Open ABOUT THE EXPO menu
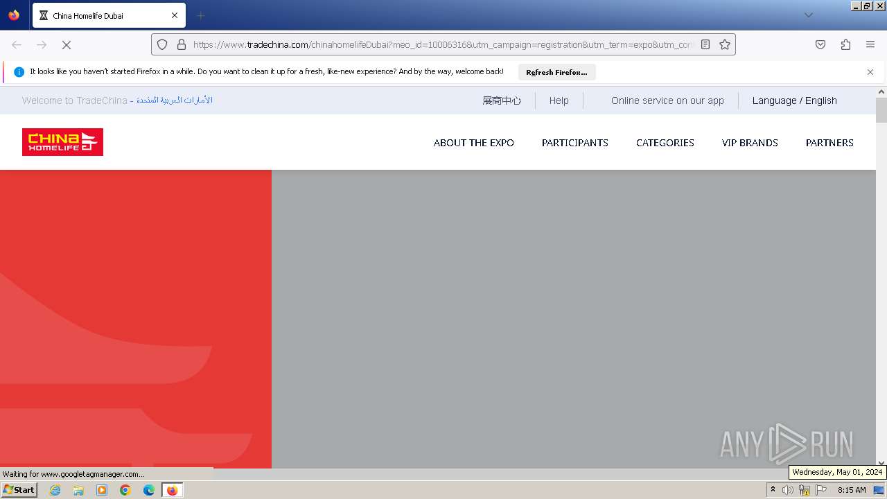The height and width of the screenshot is (499, 887). click(474, 143)
